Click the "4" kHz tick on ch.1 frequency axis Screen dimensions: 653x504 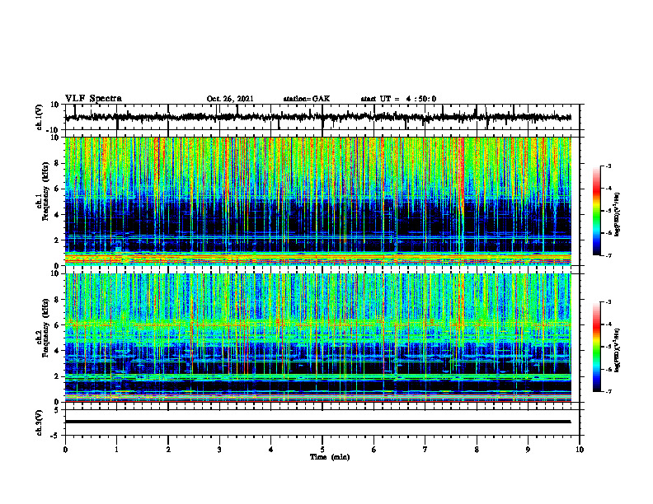click(58, 215)
